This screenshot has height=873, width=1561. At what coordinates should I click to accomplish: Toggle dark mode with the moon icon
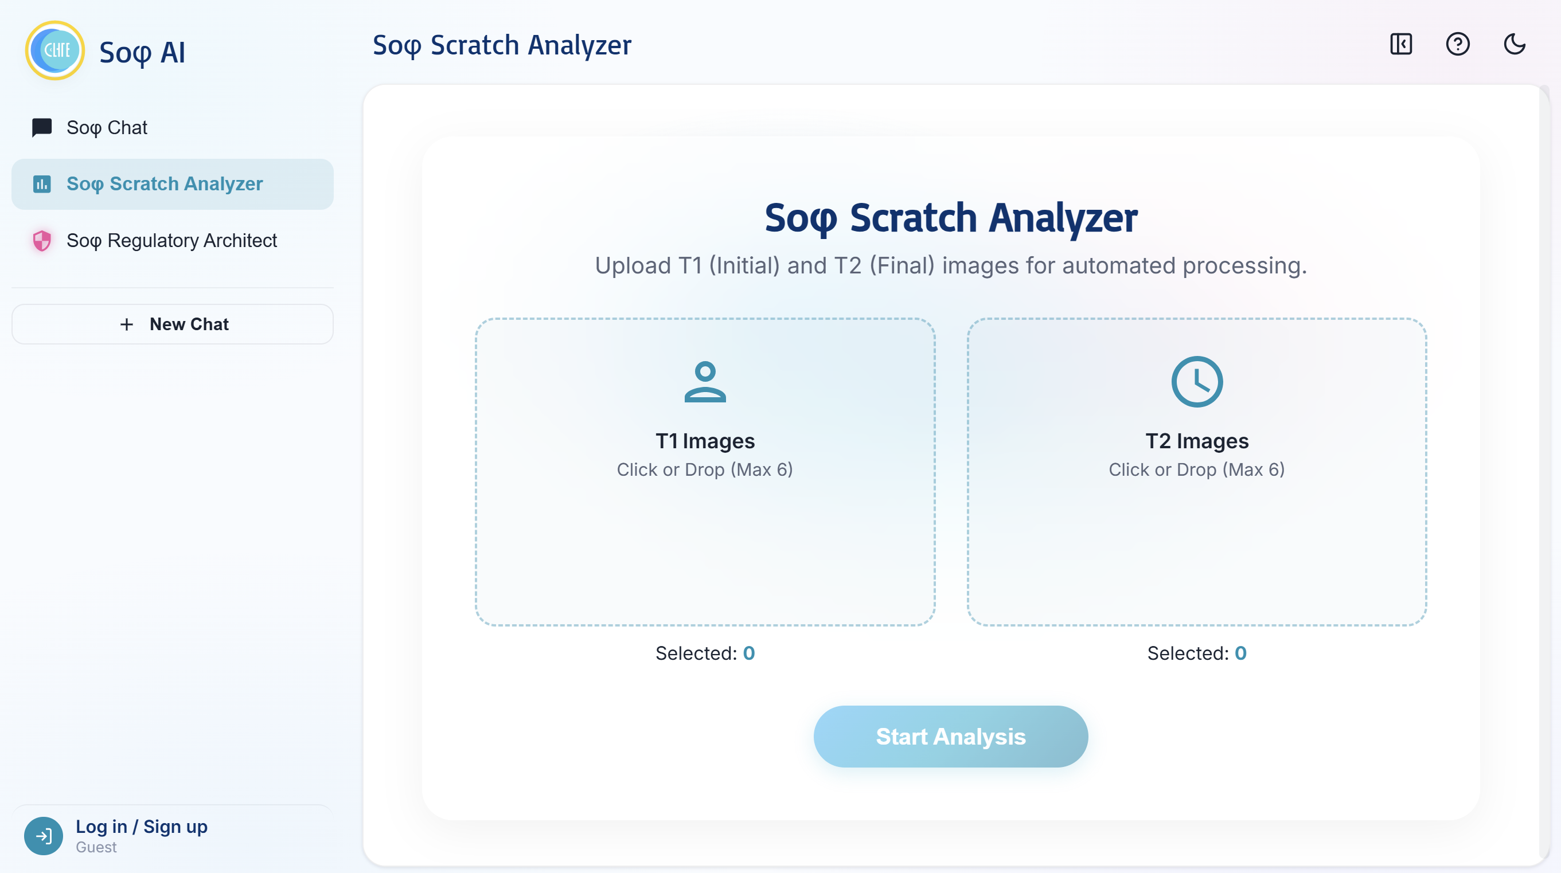coord(1515,44)
